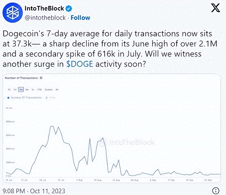Click the IntoTheBlock profile avatar
Image resolution: width=226 pixels, height=195 pixels.
(13, 13)
